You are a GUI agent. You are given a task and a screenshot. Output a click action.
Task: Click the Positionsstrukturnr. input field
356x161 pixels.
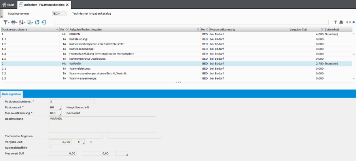pos(72,102)
